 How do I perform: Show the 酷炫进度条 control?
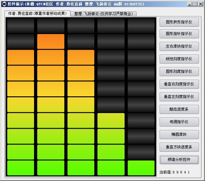(179, 109)
